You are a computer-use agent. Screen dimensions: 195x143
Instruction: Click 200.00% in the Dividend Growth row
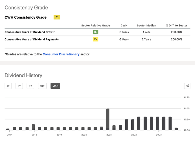click(176, 32)
